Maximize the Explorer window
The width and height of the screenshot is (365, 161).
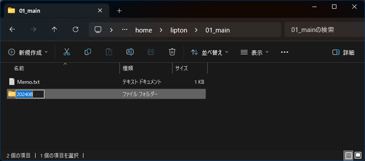click(x=334, y=7)
